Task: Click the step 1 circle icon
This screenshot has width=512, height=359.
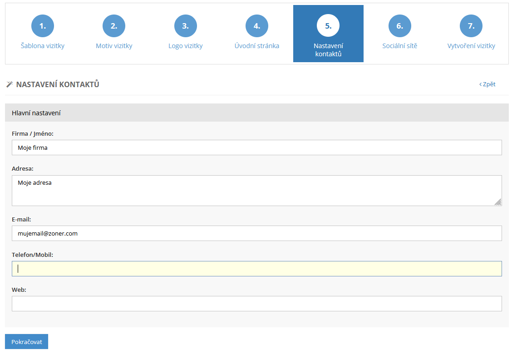Action: click(x=43, y=26)
